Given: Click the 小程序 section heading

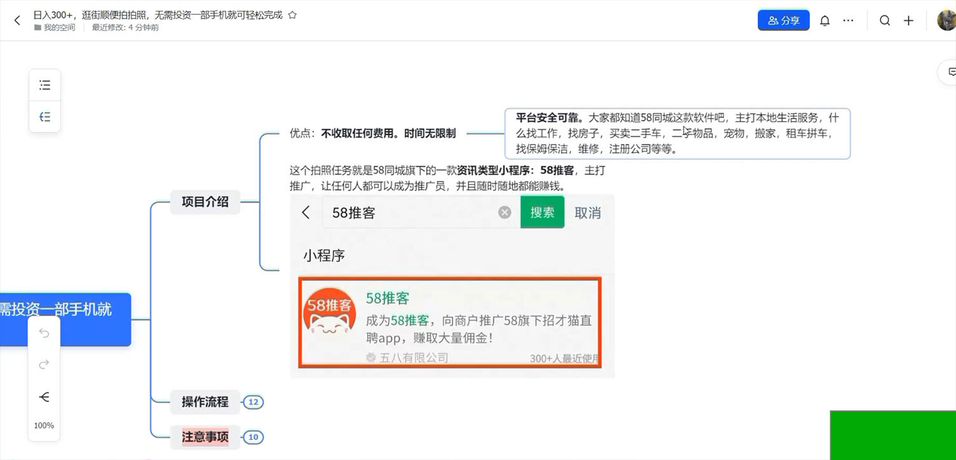Looking at the screenshot, I should click(x=324, y=255).
